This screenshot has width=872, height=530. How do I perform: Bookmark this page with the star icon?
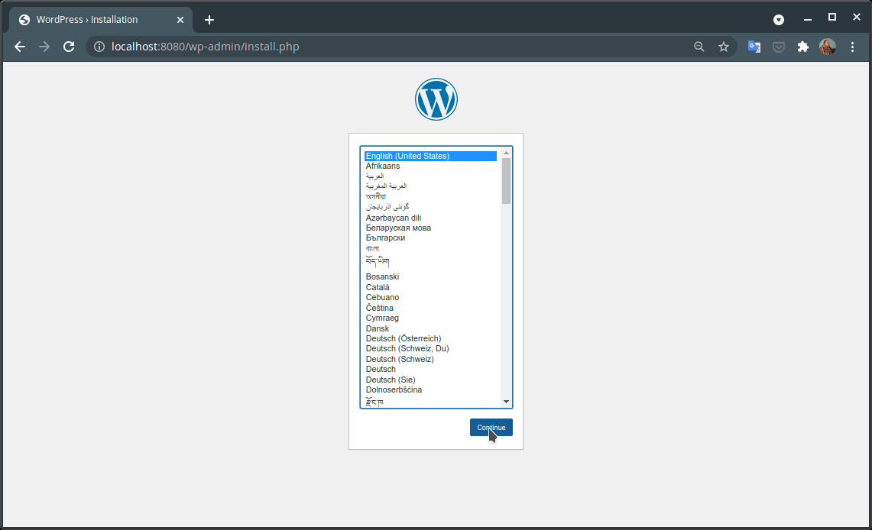[723, 47]
